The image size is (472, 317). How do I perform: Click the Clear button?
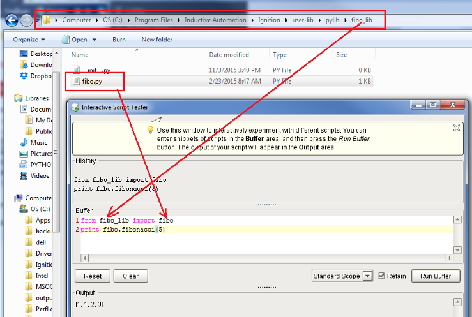[131, 276]
